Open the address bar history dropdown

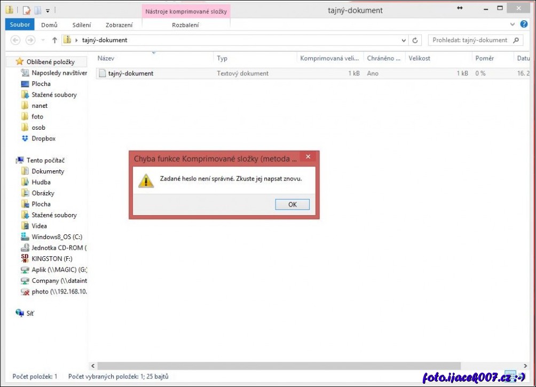pos(404,40)
